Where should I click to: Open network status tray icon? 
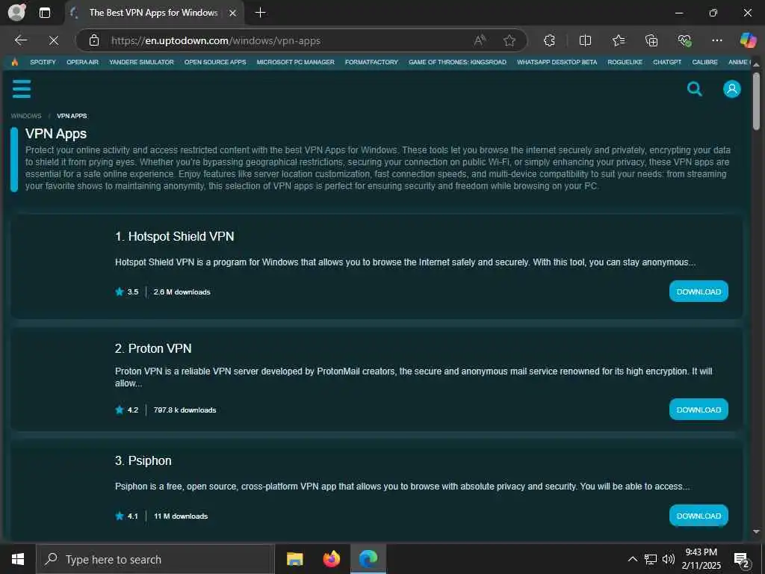[x=651, y=559]
